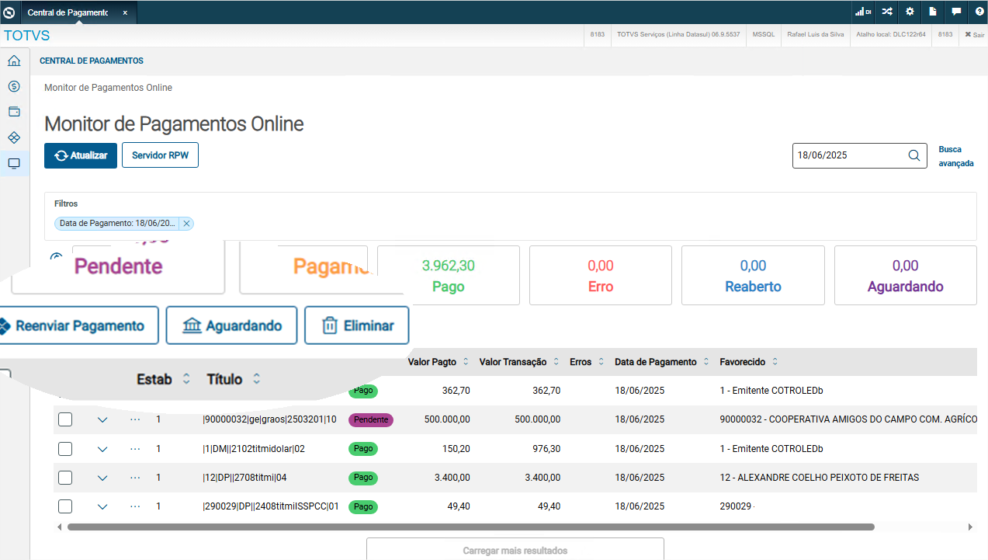Viewport: 988px width, 560px height.
Task: Close the Central de Pagamento tab
Action: click(x=125, y=12)
